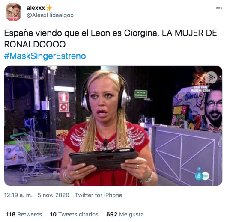
Task: Show the 592 Me gusta list
Action: 125,214
